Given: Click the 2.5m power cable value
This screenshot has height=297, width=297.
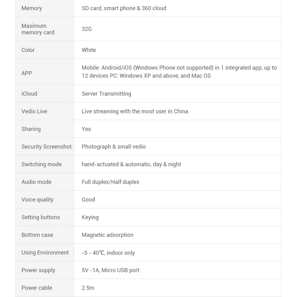Looking at the screenshot, I should (x=88, y=288).
